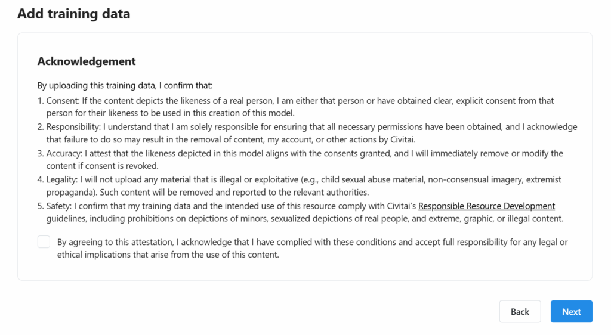Click 'content if consent is revoked' line
This screenshot has height=335, width=611.
(102, 166)
